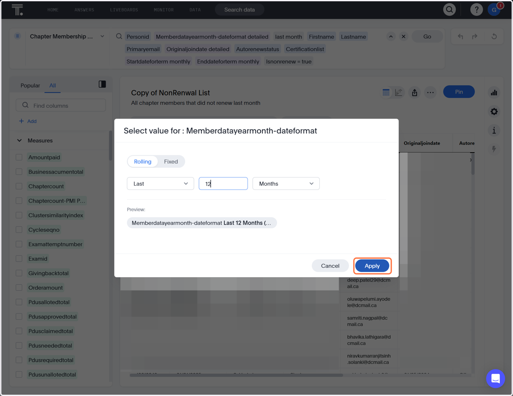Screen dimensions: 513x396
Task: Open the SpotIQ lightning bolt icon
Action: [494, 149]
